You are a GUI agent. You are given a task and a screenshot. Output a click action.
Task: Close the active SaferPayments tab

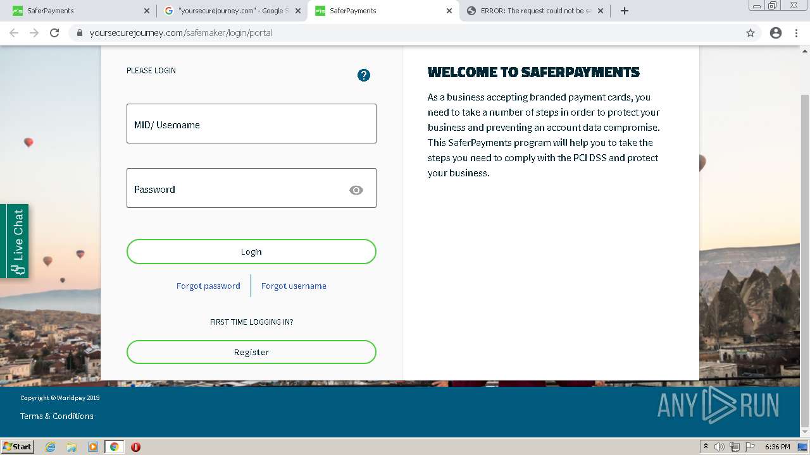click(449, 11)
